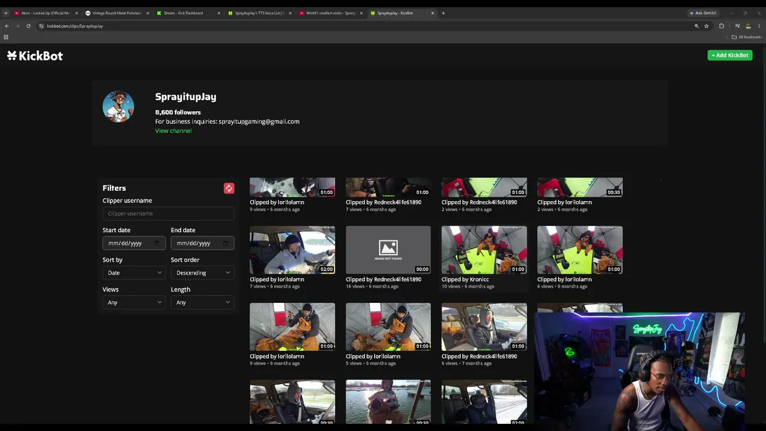Open the tab search dropdown arrow
Image resolution: width=766 pixels, height=431 pixels.
pos(6,13)
